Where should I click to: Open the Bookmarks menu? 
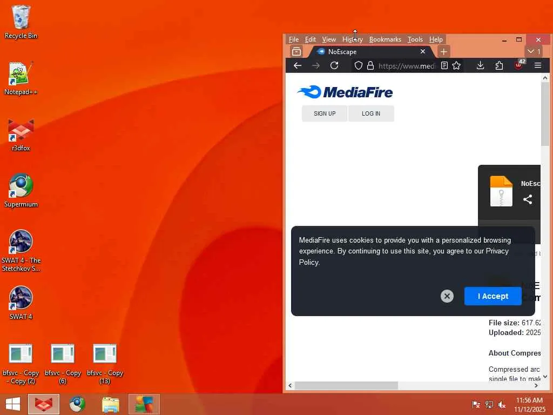pyautogui.click(x=385, y=39)
